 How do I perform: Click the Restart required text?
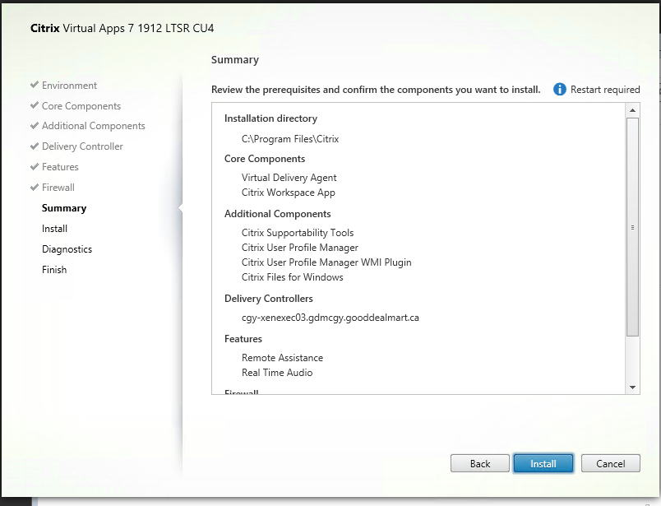[605, 90]
